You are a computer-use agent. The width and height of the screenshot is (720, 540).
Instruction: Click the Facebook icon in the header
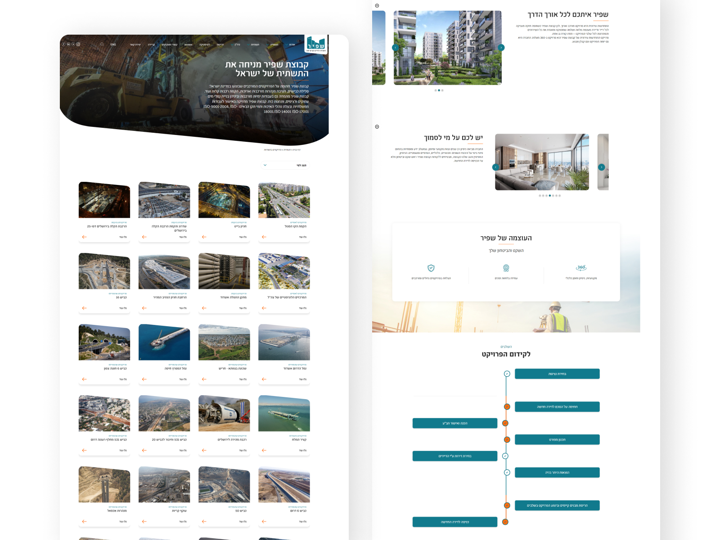63,44
